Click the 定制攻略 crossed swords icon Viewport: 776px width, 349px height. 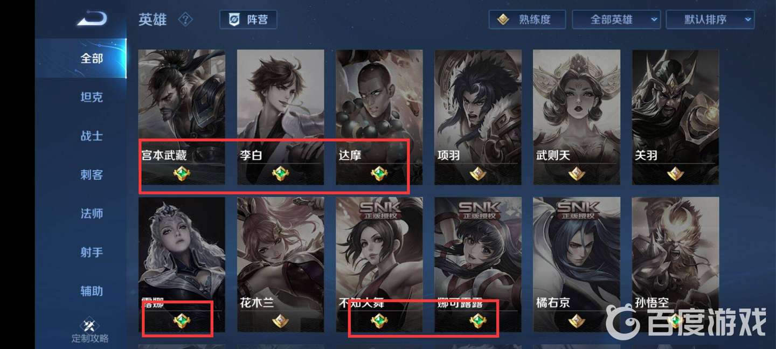pos(90,326)
